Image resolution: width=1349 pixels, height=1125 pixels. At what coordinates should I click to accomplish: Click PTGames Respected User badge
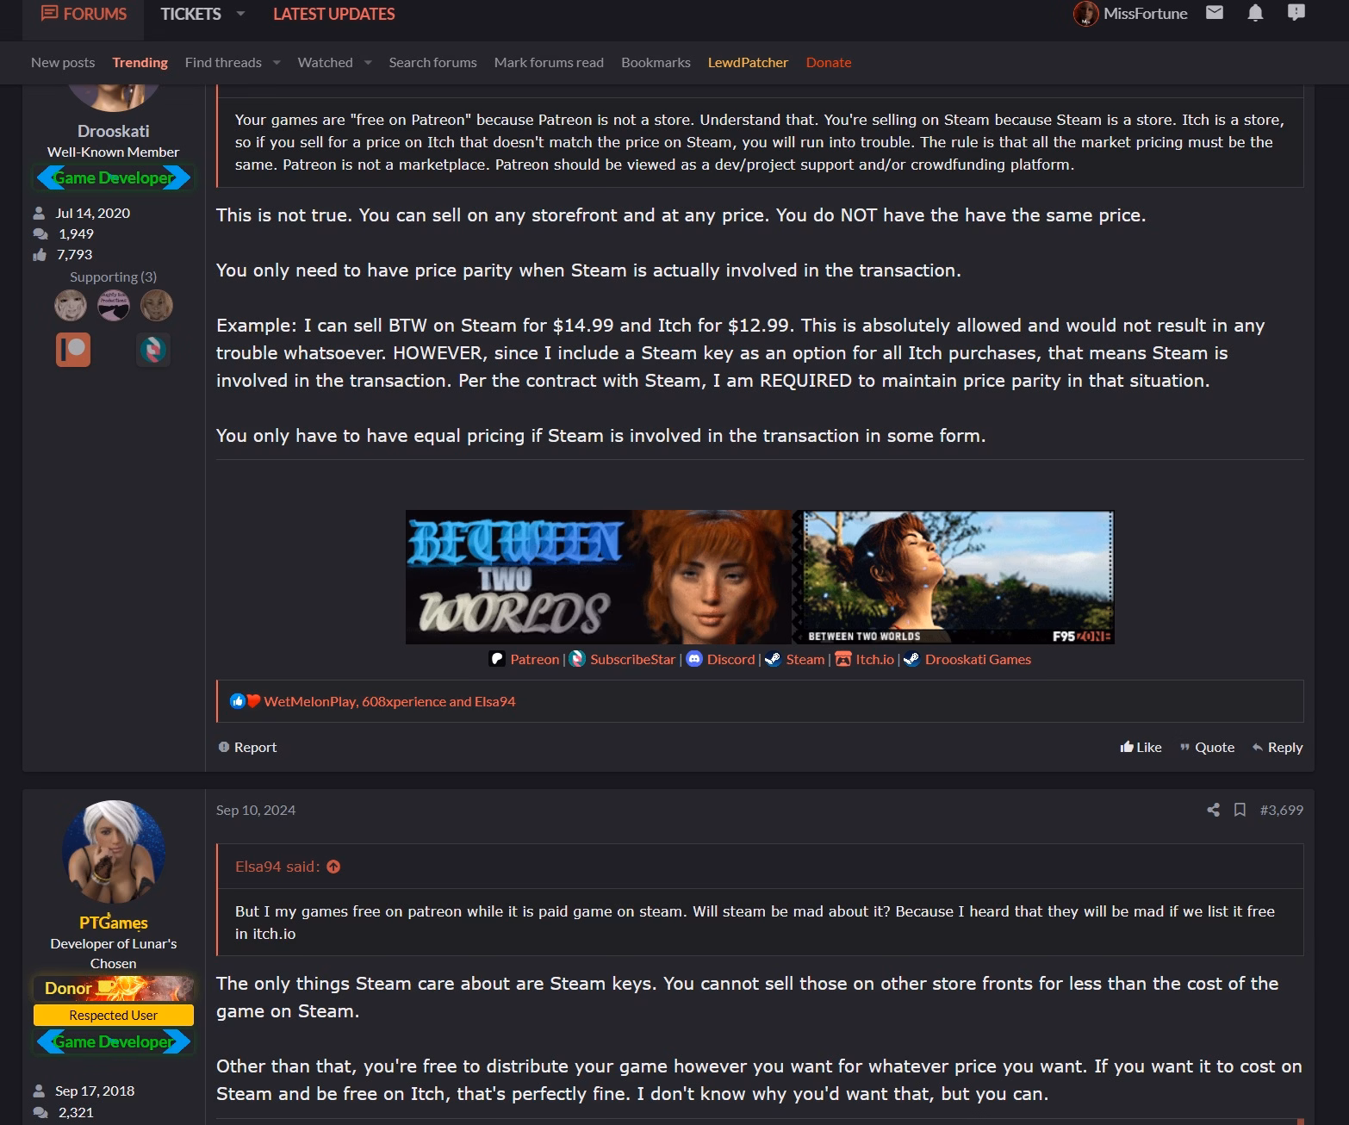(x=114, y=1015)
